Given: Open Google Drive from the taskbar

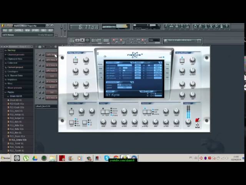Looking at the screenshot, I should coord(35,158).
